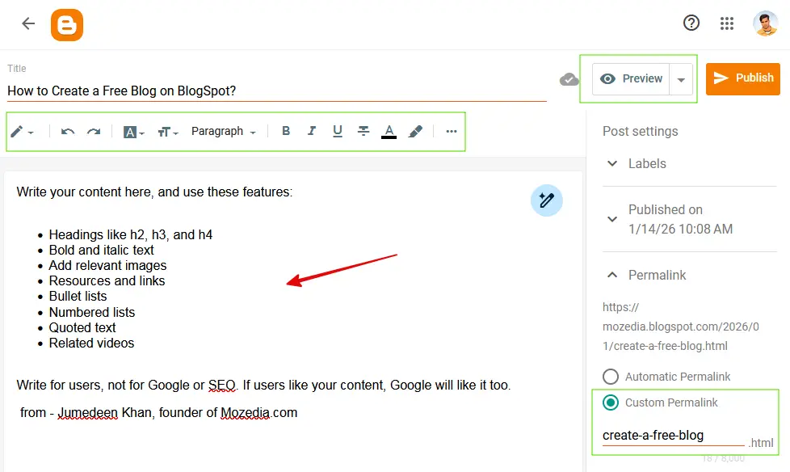Expand the Published on date section
The width and height of the screenshot is (790, 472).
point(613,218)
